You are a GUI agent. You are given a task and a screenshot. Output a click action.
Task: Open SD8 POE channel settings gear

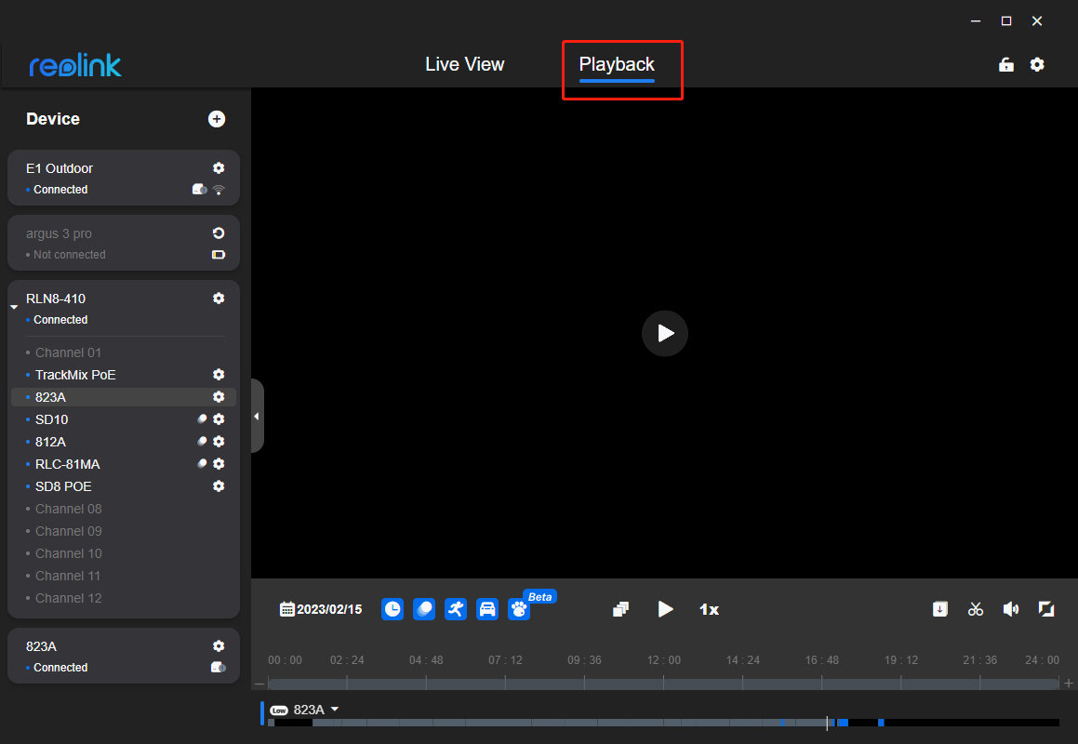point(219,486)
